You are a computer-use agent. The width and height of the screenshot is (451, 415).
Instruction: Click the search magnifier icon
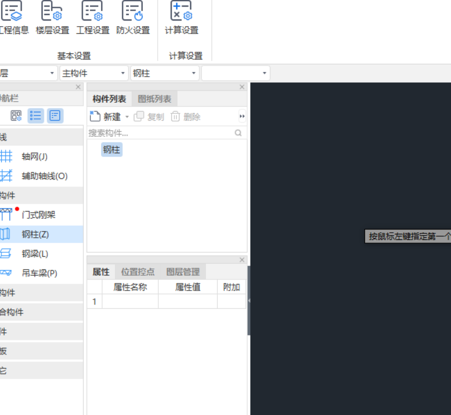tap(238, 133)
